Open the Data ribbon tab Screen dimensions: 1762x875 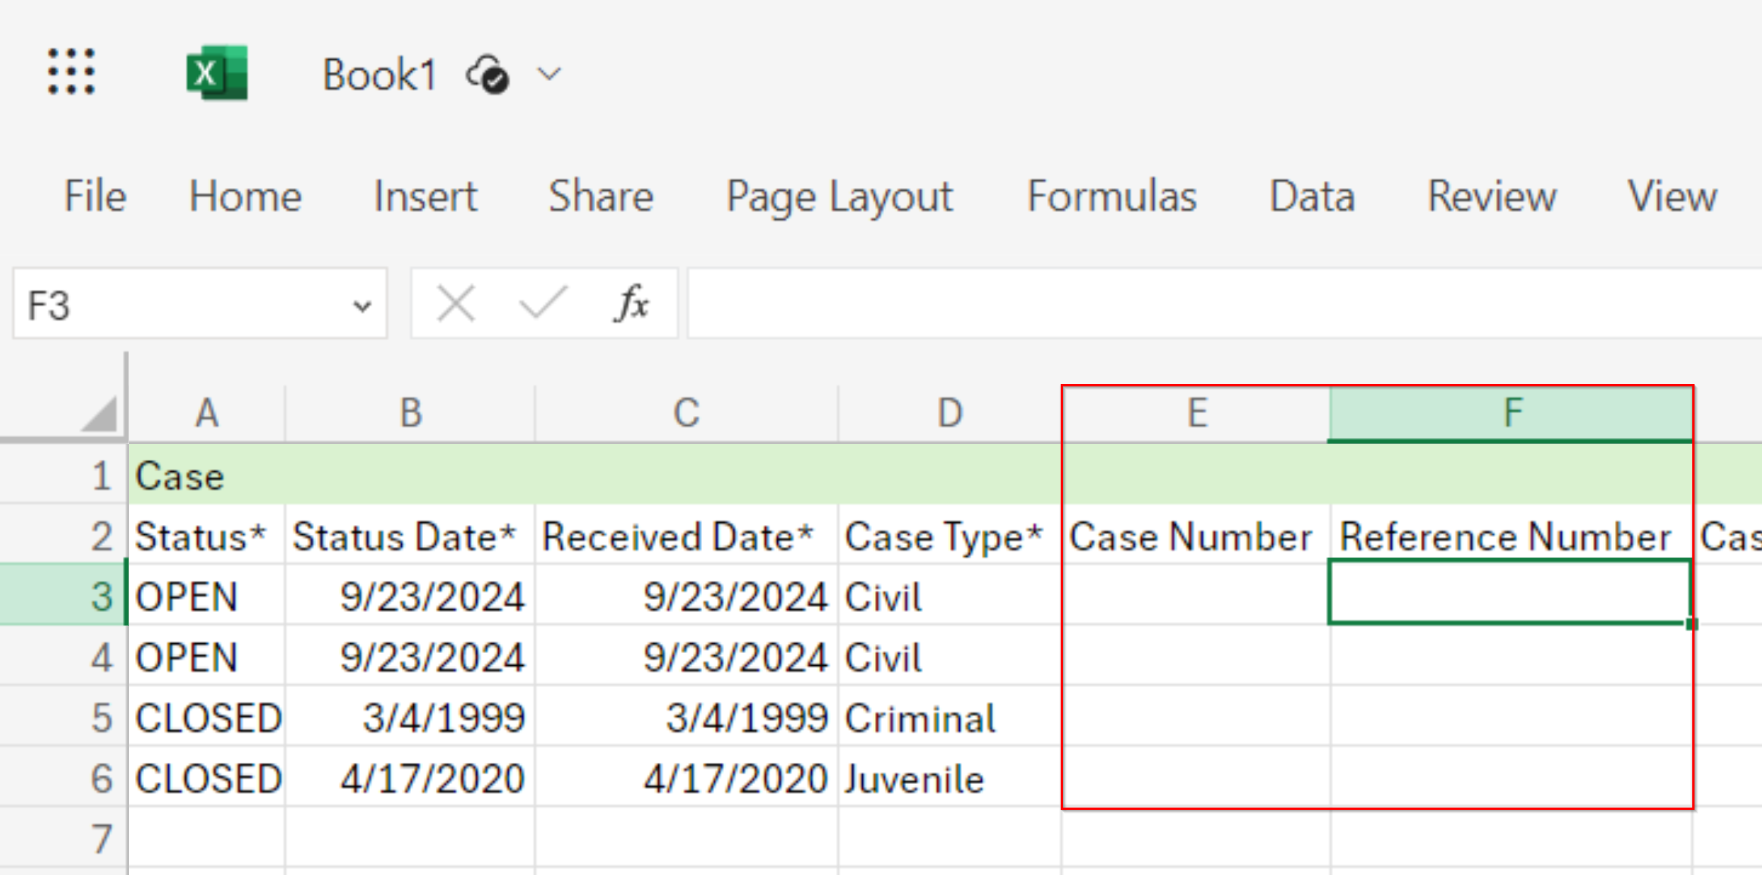click(x=1312, y=196)
